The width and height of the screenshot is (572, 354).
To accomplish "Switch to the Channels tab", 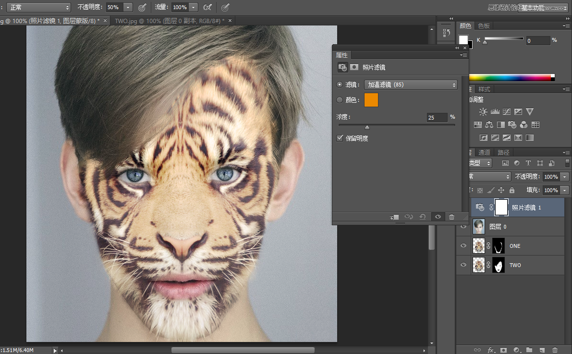I will (485, 153).
